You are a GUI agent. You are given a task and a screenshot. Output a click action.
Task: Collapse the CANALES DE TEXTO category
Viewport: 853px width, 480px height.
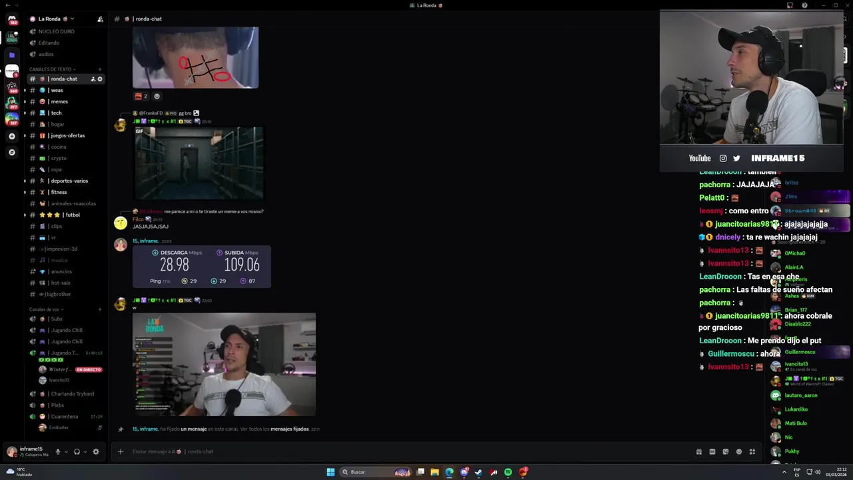[52, 69]
